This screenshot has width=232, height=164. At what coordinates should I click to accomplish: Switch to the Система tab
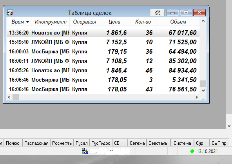(x=182, y=143)
